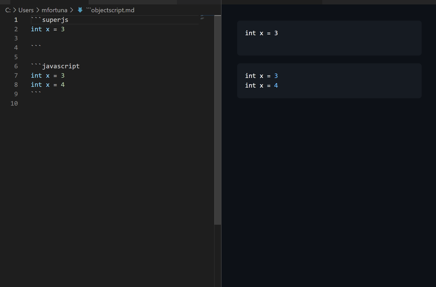The image size is (436, 287).
Task: Expand the chevron after Users in breadcrumb
Action: (x=38, y=10)
